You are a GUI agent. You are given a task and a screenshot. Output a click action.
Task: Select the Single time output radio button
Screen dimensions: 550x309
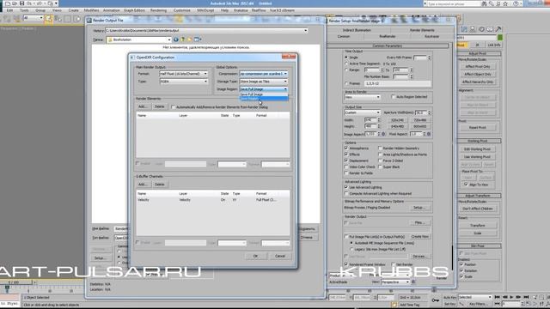click(346, 58)
